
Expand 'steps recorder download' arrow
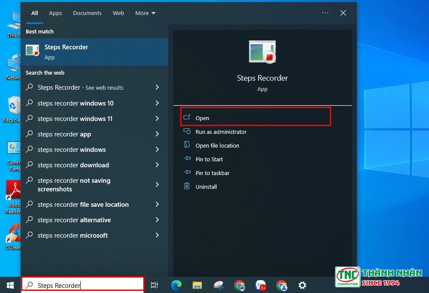[157, 165]
